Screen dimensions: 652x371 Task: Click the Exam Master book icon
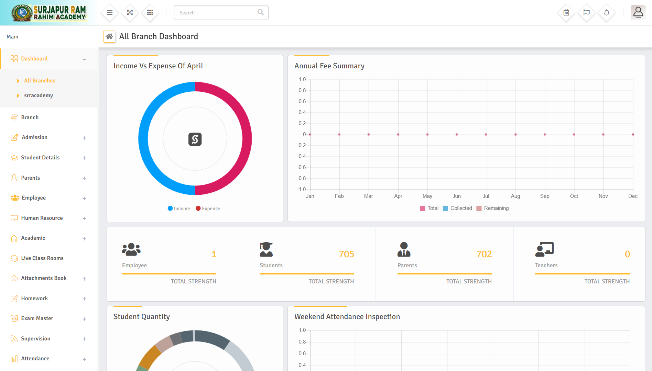14,318
